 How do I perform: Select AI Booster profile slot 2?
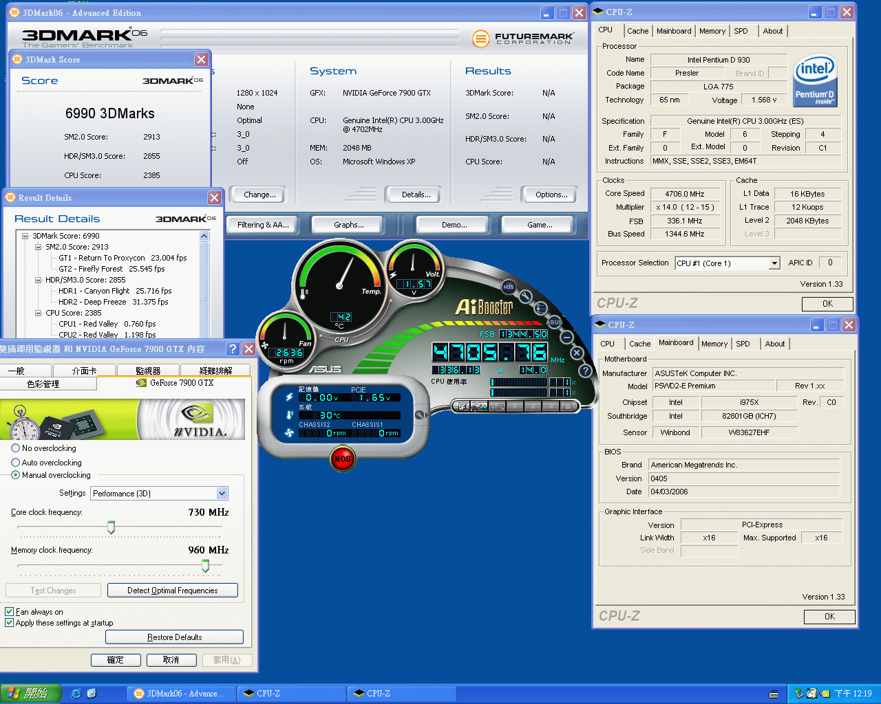[x=532, y=406]
